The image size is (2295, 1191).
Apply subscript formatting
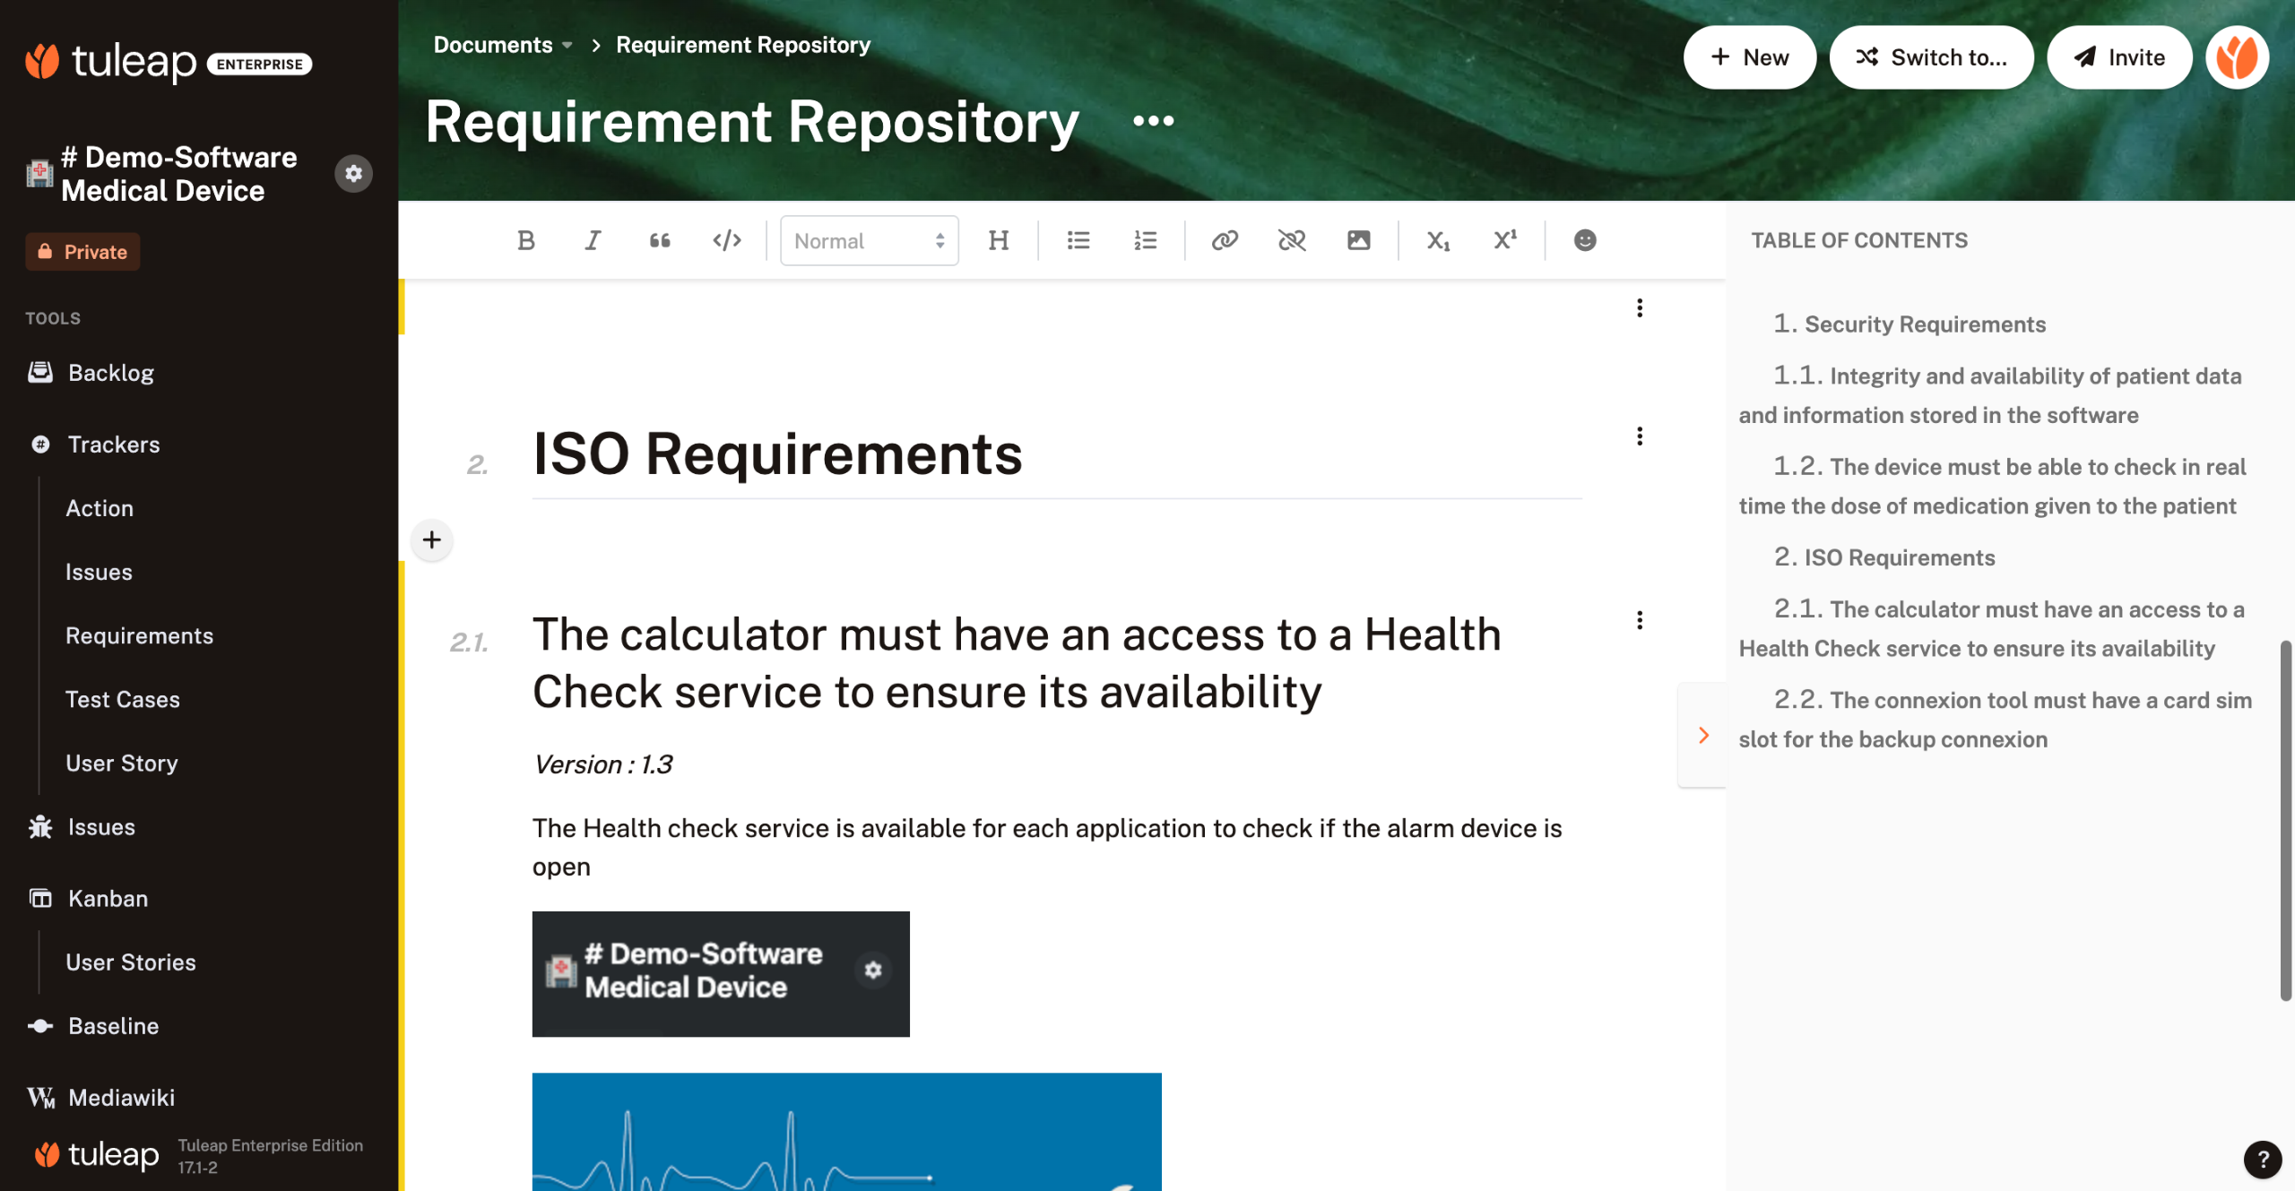click(x=1438, y=240)
